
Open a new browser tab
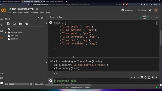pos(66,1)
